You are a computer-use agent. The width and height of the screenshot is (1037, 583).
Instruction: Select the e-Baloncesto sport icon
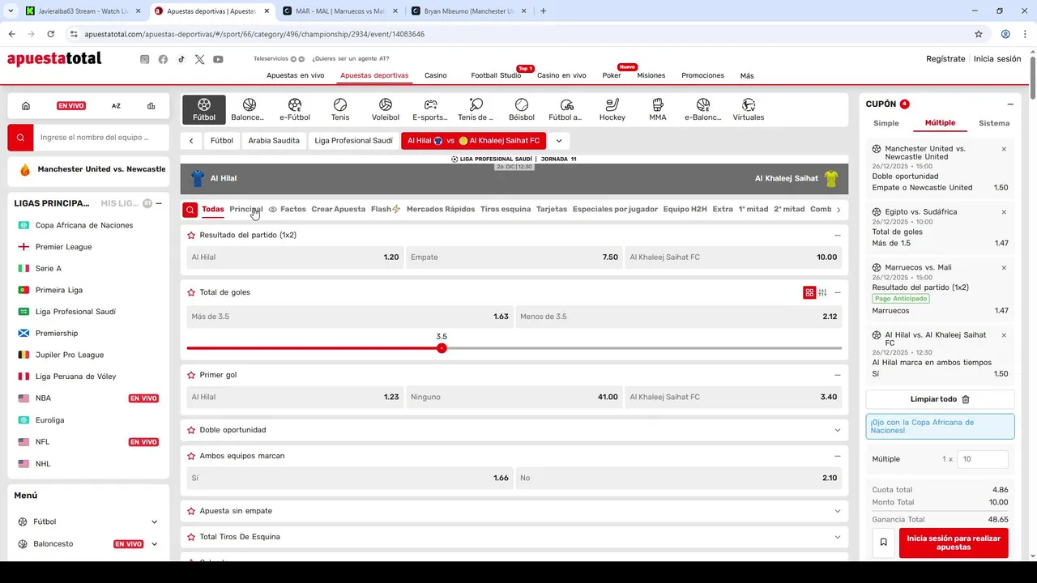(x=702, y=110)
